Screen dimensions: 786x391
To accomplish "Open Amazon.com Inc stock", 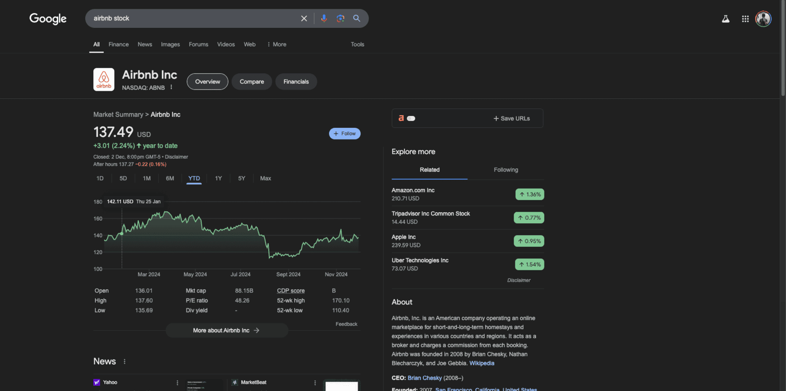I will (x=413, y=190).
